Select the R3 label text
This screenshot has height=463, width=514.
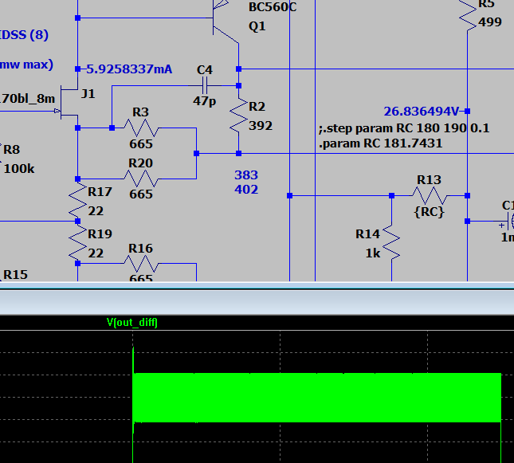140,112
